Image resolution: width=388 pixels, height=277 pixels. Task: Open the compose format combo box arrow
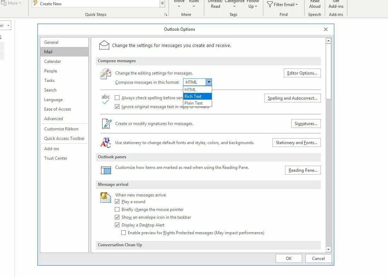click(209, 82)
